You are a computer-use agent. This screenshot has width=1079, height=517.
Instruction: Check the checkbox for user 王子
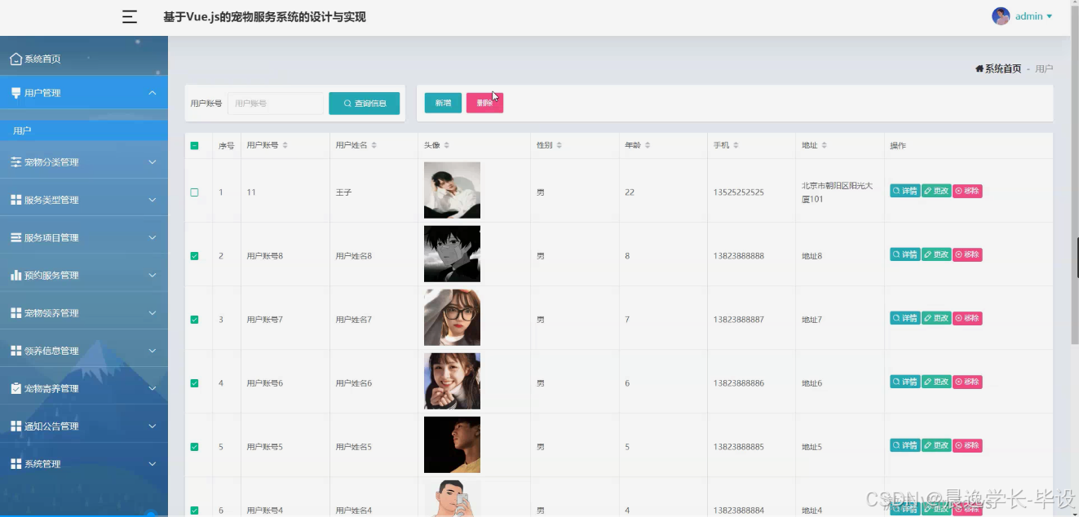pyautogui.click(x=195, y=190)
